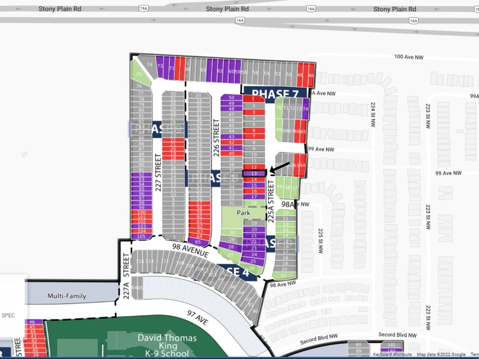479x359 pixels.
Task: Select gray lot 54 in top row
Action: click(266, 73)
